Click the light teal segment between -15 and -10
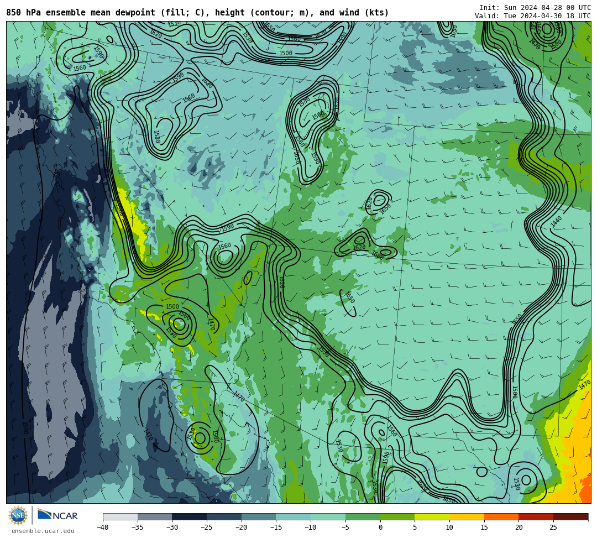This screenshot has width=597, height=538. click(294, 516)
